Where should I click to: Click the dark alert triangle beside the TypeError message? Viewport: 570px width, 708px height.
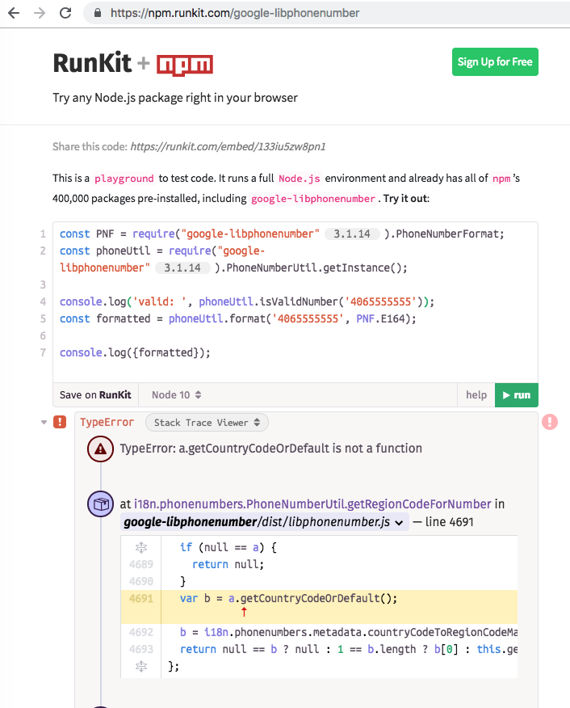100,449
